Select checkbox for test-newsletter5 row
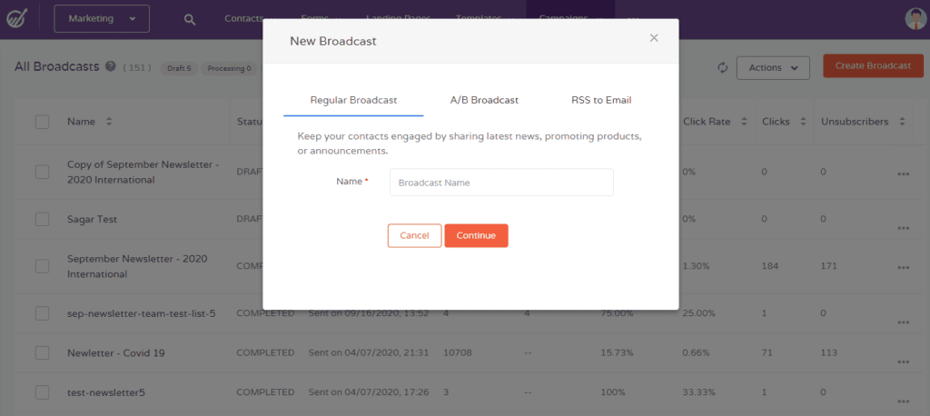 point(42,392)
